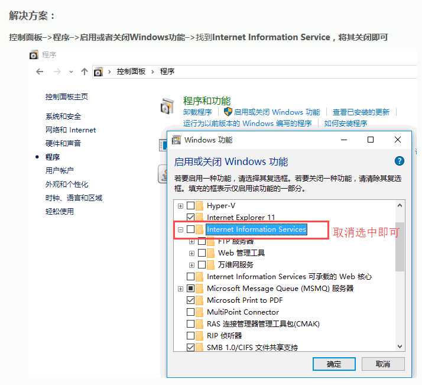Open the recent locations dropdown chevron

71,72
